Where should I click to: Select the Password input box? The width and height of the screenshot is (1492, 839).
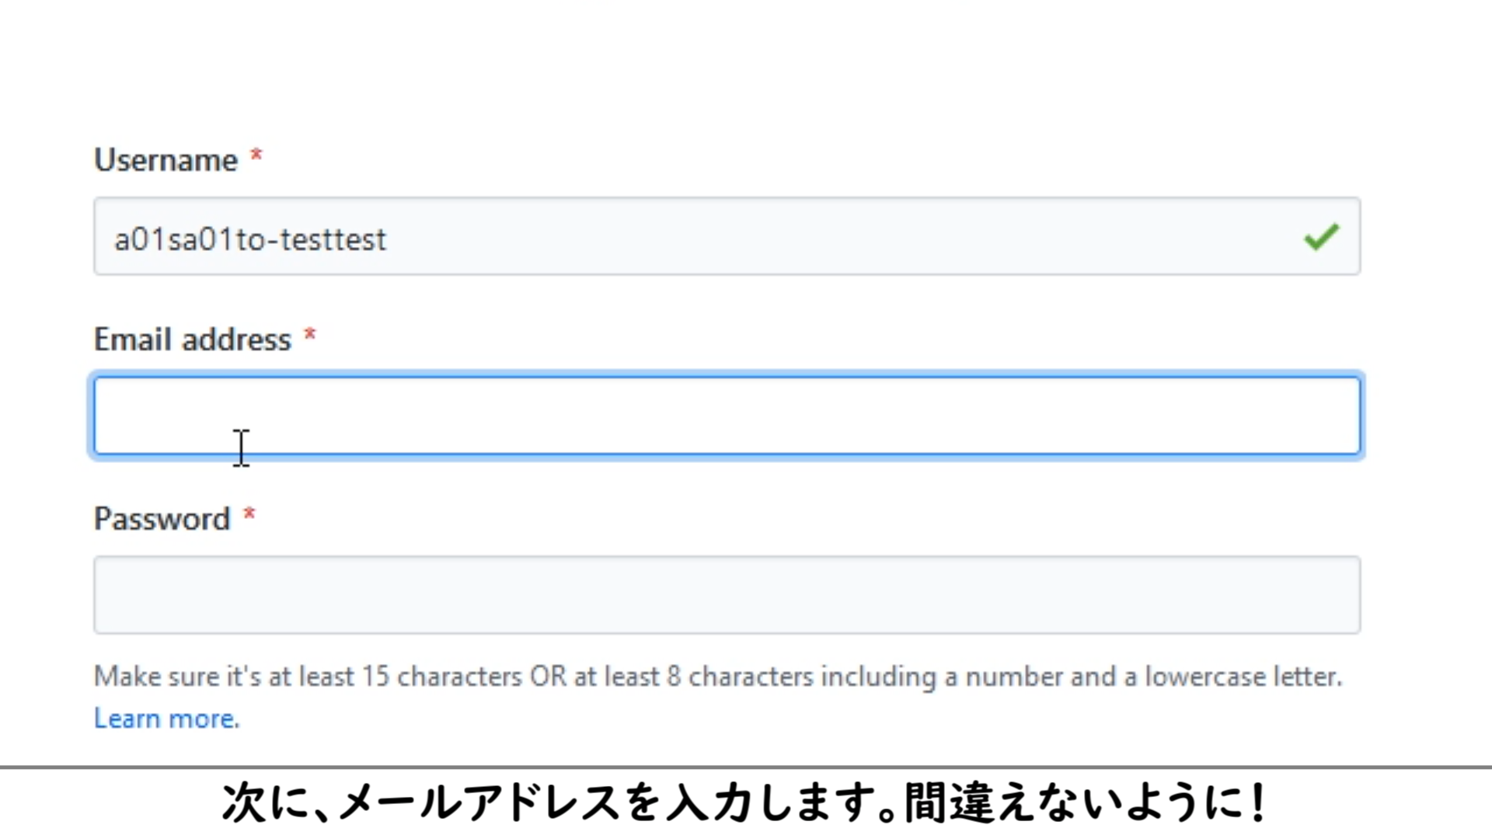click(727, 595)
